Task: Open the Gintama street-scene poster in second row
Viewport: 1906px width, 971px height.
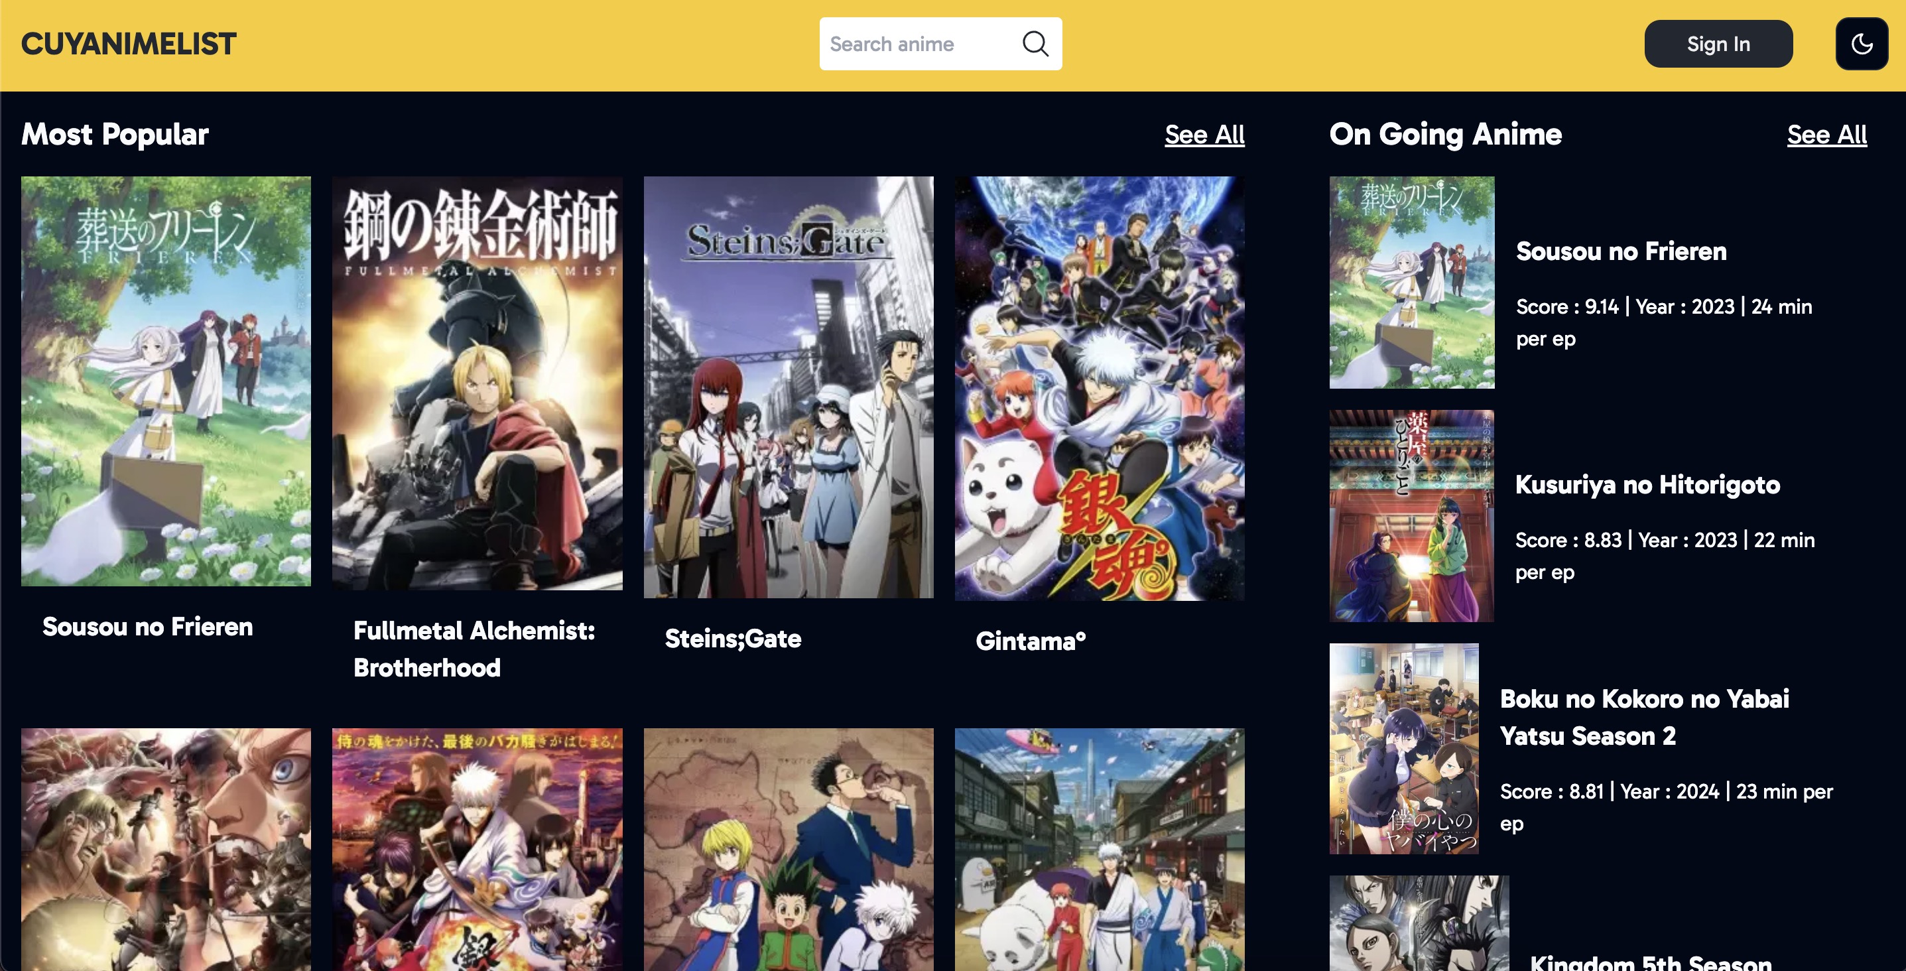Action: coord(1100,850)
